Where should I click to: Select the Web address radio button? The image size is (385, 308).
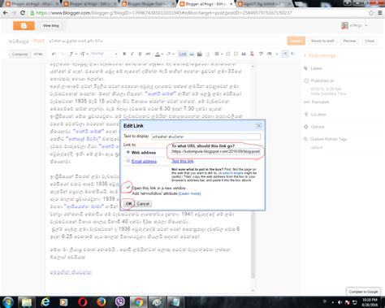pyautogui.click(x=128, y=152)
